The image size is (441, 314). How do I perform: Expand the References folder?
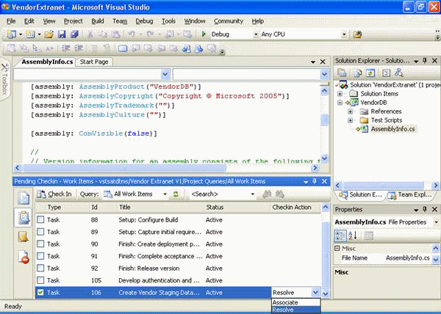(350, 112)
